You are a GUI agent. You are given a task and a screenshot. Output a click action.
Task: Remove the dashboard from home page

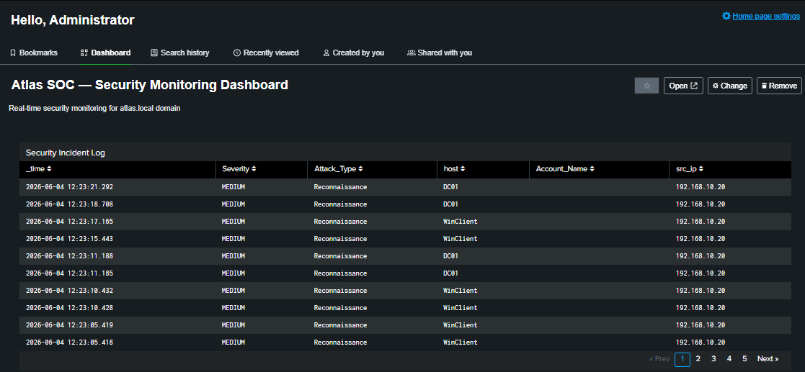click(779, 86)
